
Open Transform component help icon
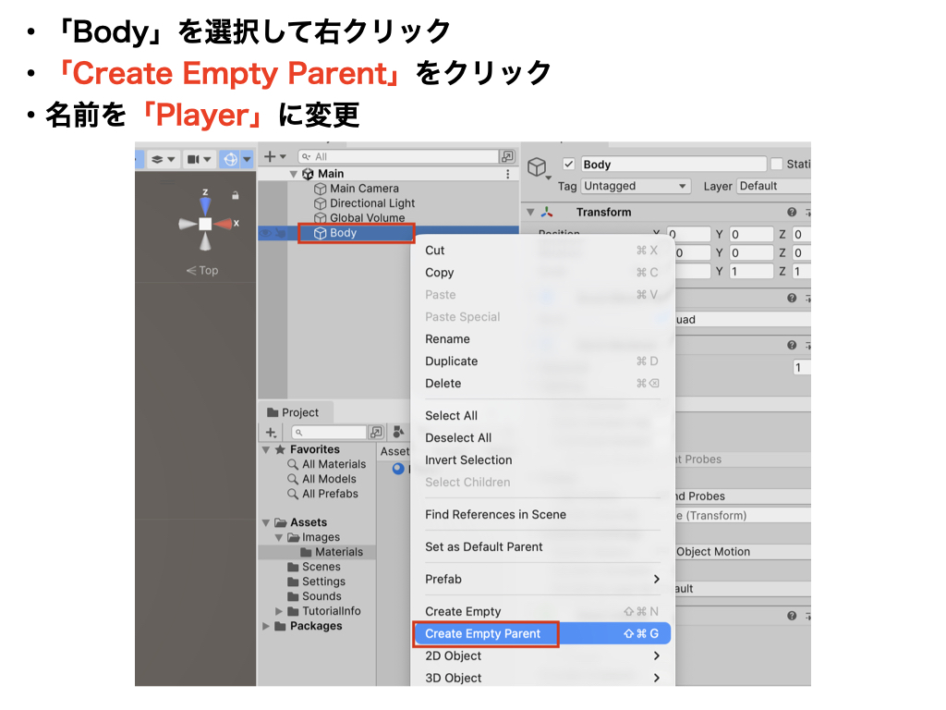click(x=792, y=213)
